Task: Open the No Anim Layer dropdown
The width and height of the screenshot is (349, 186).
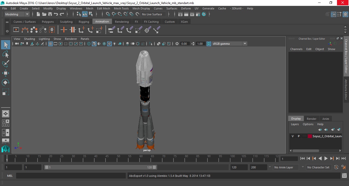Action: coord(286,167)
